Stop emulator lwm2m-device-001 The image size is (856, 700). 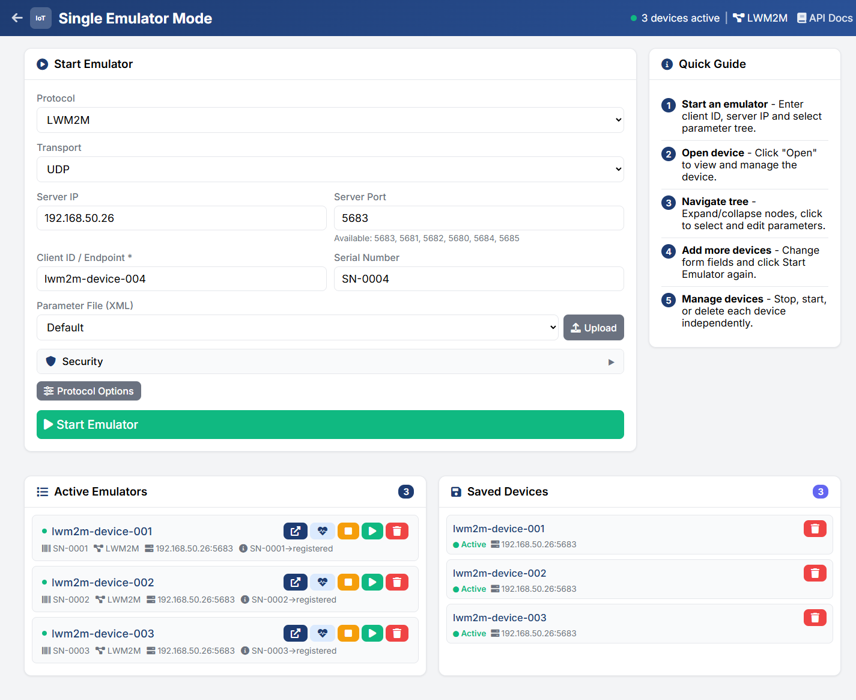click(x=348, y=531)
